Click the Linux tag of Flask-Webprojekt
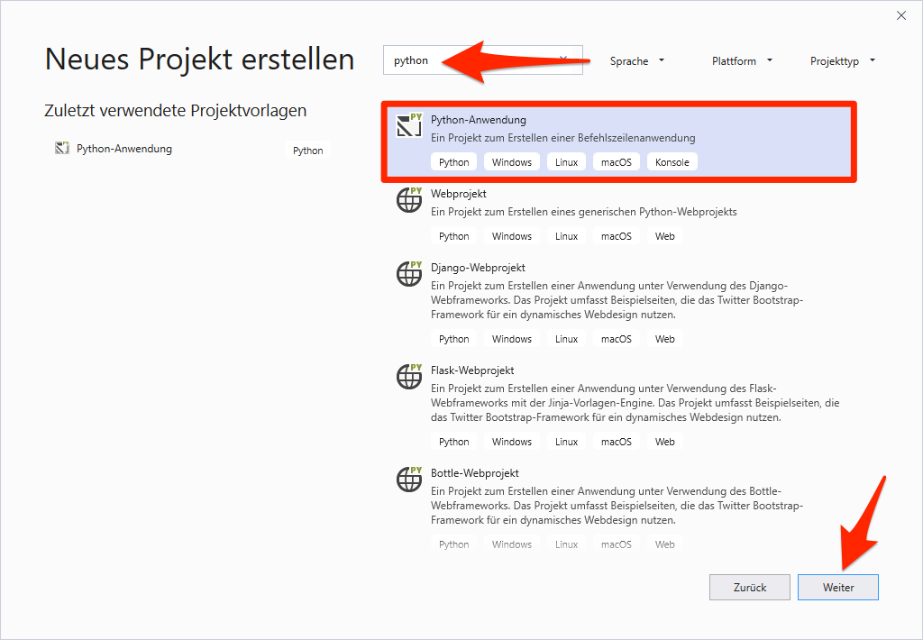Viewport: 923px width, 640px height. coord(566,442)
